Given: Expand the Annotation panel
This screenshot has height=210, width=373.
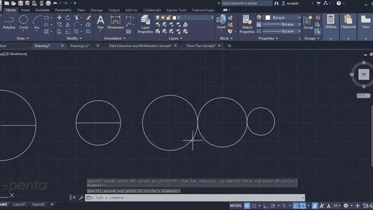Looking at the screenshot, I should coord(115,38).
